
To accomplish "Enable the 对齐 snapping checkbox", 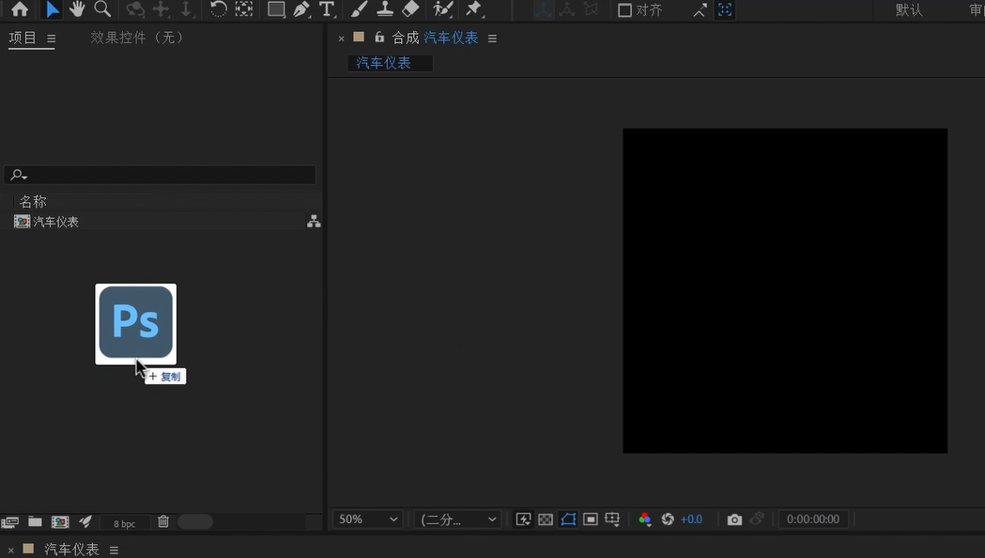I will [x=624, y=10].
